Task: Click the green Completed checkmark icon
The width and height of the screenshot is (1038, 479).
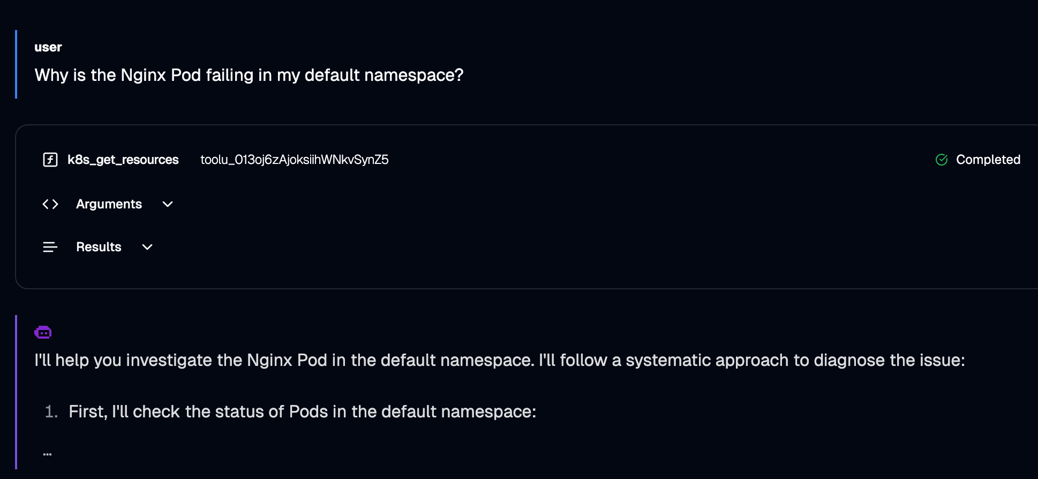Action: point(942,160)
